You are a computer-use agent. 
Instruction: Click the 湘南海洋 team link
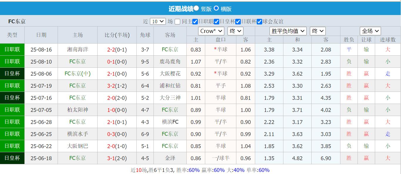pos(77,49)
